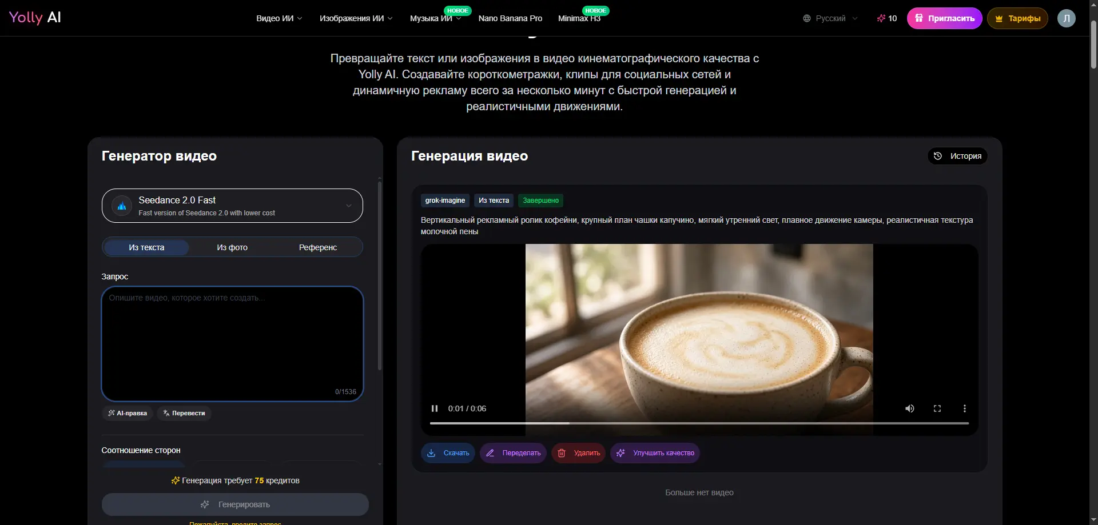Screen dimensions: 1098x525
Task: Open the Изображения ИИ dropdown menu
Action: click(356, 18)
